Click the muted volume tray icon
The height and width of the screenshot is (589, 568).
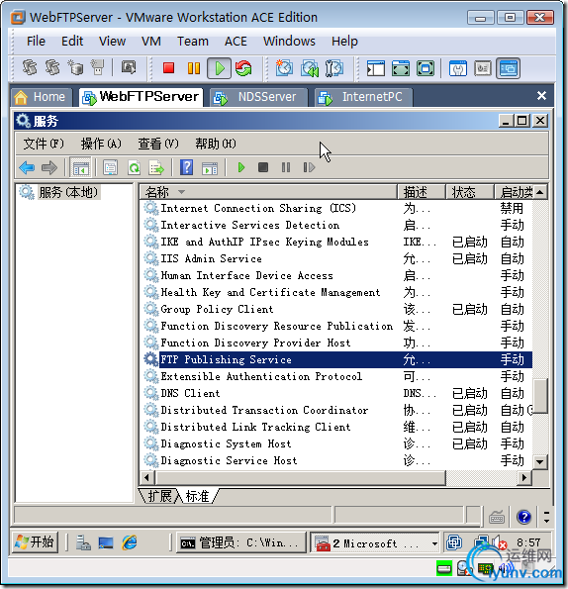click(x=500, y=542)
